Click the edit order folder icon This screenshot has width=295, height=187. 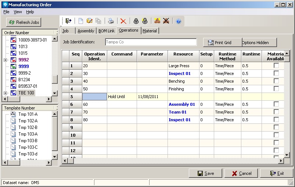(89, 21)
